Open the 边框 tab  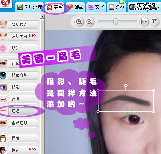tap(117, 7)
